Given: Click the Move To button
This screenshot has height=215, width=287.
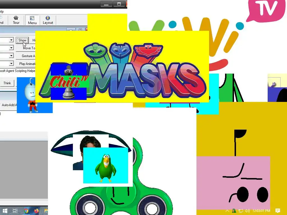Looking at the screenshot, I should click(x=26, y=48).
